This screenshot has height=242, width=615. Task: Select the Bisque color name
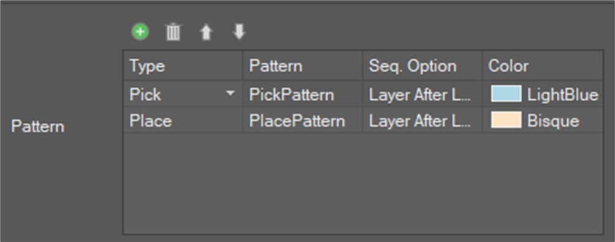553,121
